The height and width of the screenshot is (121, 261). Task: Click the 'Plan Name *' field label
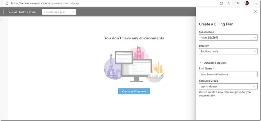point(206,69)
